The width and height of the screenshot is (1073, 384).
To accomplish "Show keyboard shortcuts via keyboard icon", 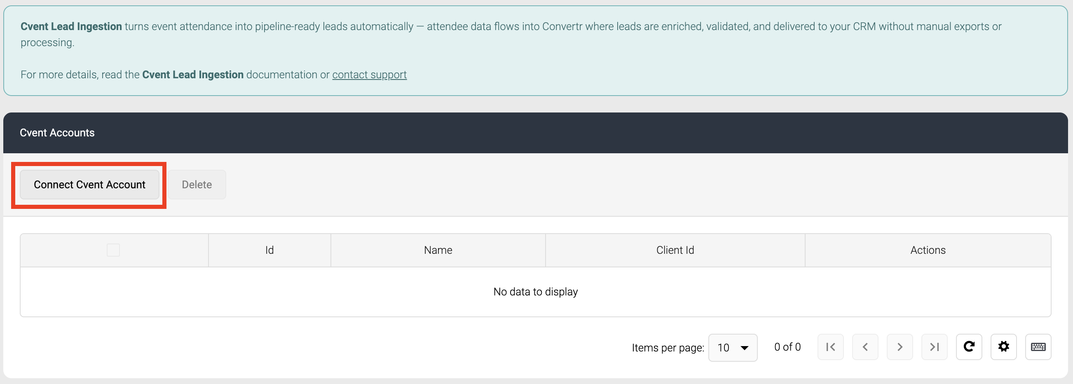I will [1038, 347].
